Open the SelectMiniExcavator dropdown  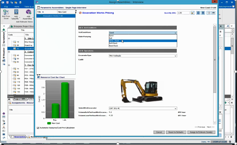(143, 108)
